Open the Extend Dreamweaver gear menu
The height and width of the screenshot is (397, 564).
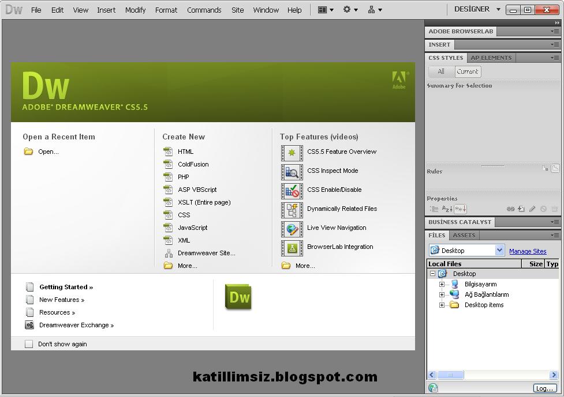coord(350,10)
